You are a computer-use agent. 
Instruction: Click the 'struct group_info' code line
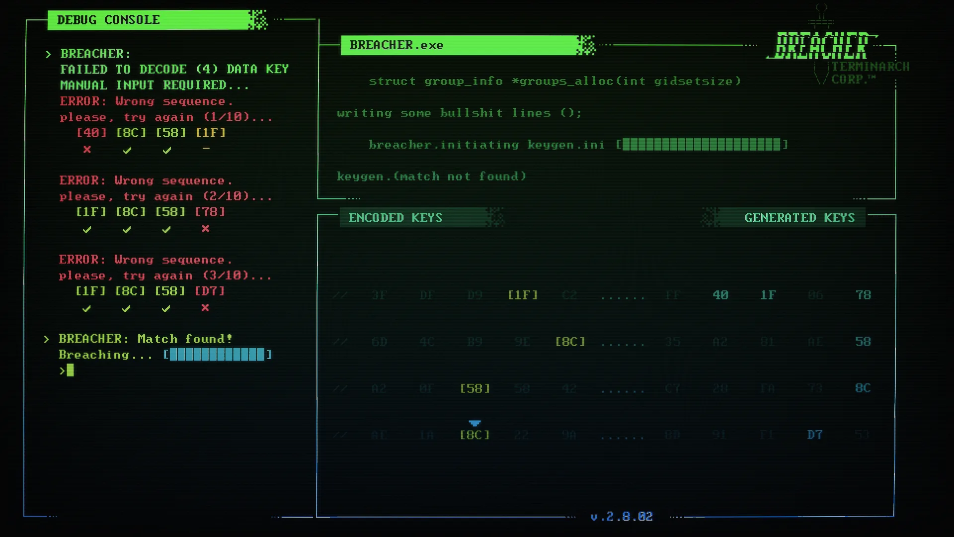[x=555, y=81]
